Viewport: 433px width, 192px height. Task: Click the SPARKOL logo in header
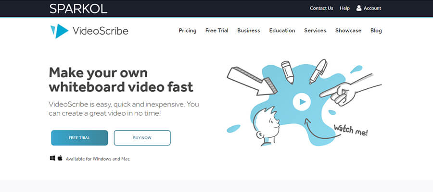pyautogui.click(x=78, y=9)
